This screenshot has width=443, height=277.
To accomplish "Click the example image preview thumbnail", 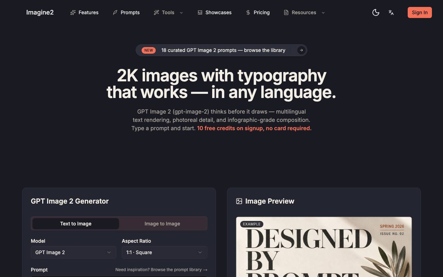I will tap(324, 247).
